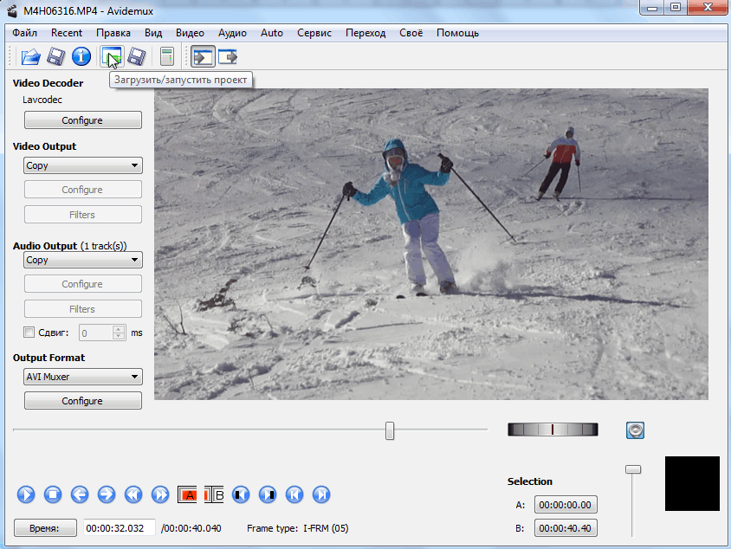Viewport: 731px width, 549px height.
Task: Toggle the speaker audio icon
Action: [x=637, y=430]
